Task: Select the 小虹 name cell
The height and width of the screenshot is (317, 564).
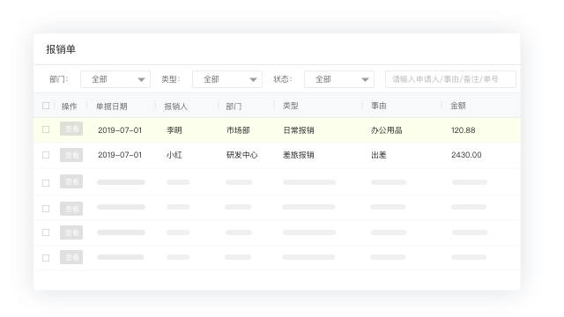Action: pos(174,155)
